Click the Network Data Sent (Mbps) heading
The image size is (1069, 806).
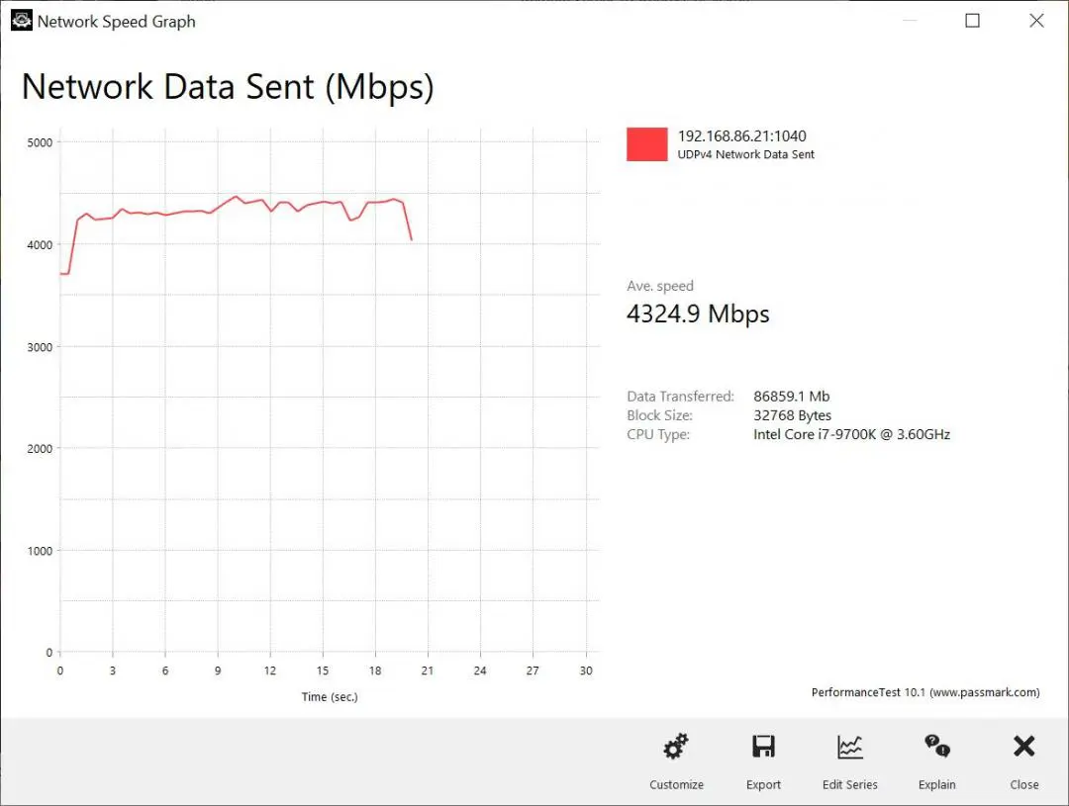228,87
